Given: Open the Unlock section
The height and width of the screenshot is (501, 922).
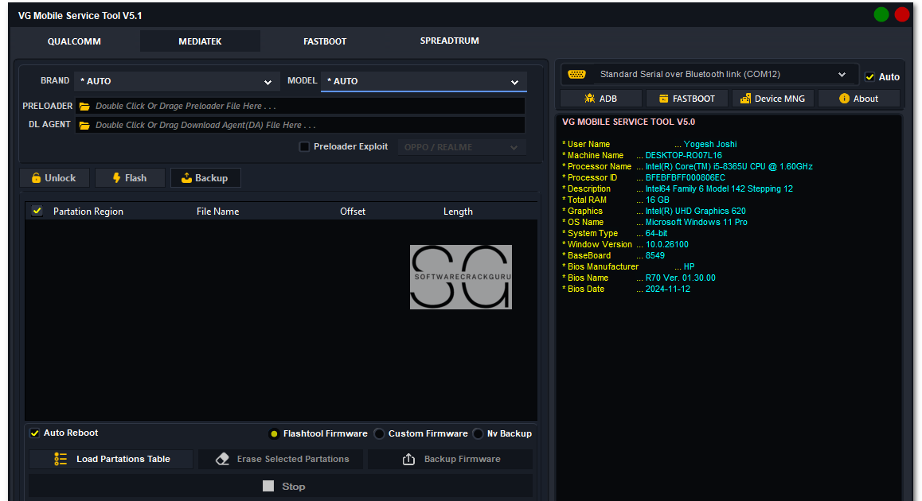Looking at the screenshot, I should coord(55,178).
